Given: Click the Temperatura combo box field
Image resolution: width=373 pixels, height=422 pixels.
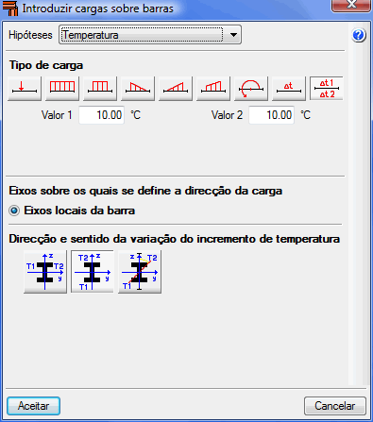Looking at the screenshot, I should pos(150,35).
